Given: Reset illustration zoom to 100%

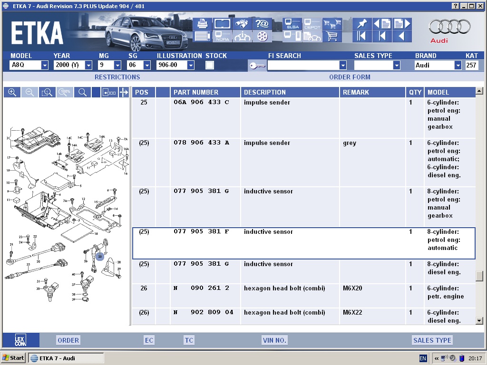Looking at the screenshot, I should [x=65, y=92].
